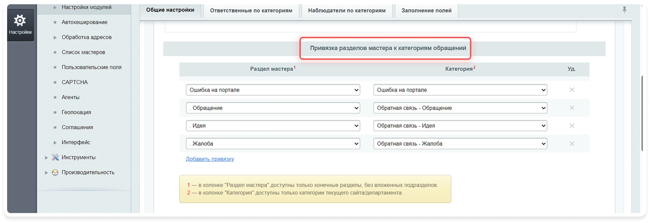Open Список мастеров in sidebar
The width and height of the screenshot is (650, 223).
[x=83, y=52]
